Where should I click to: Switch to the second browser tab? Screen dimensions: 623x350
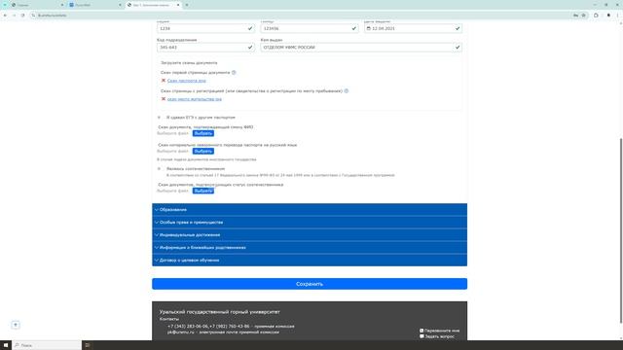coord(95,5)
